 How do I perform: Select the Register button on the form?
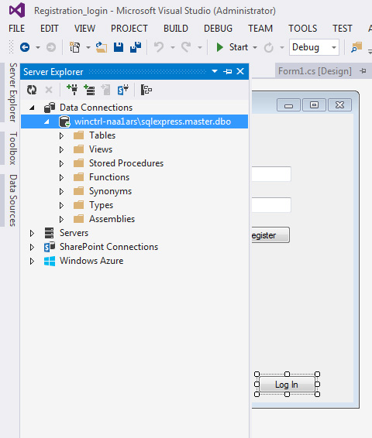[270, 235]
